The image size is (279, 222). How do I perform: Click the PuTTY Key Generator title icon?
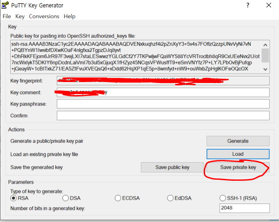click(5, 5)
